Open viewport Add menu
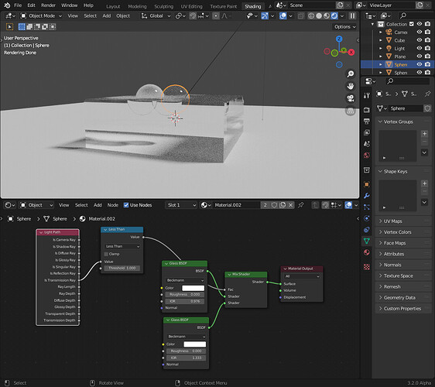435x387 pixels. coord(107,15)
